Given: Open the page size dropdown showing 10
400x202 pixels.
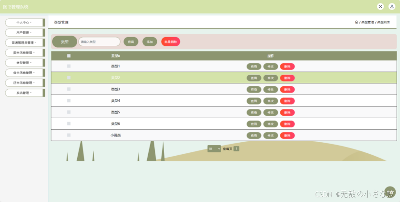Looking at the screenshot, I should tap(214, 149).
